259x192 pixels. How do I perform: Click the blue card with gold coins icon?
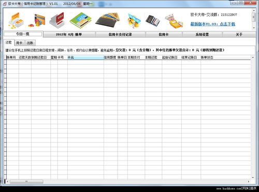pyautogui.click(x=134, y=21)
